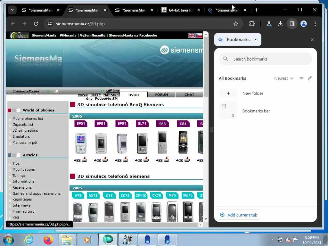
Task: Select the FÓRUM tab
Action: 161,95
